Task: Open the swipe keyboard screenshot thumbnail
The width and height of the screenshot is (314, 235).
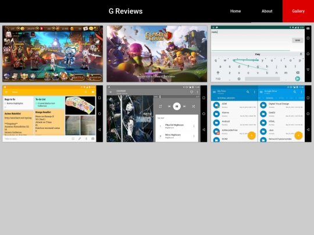Action: click(261, 54)
